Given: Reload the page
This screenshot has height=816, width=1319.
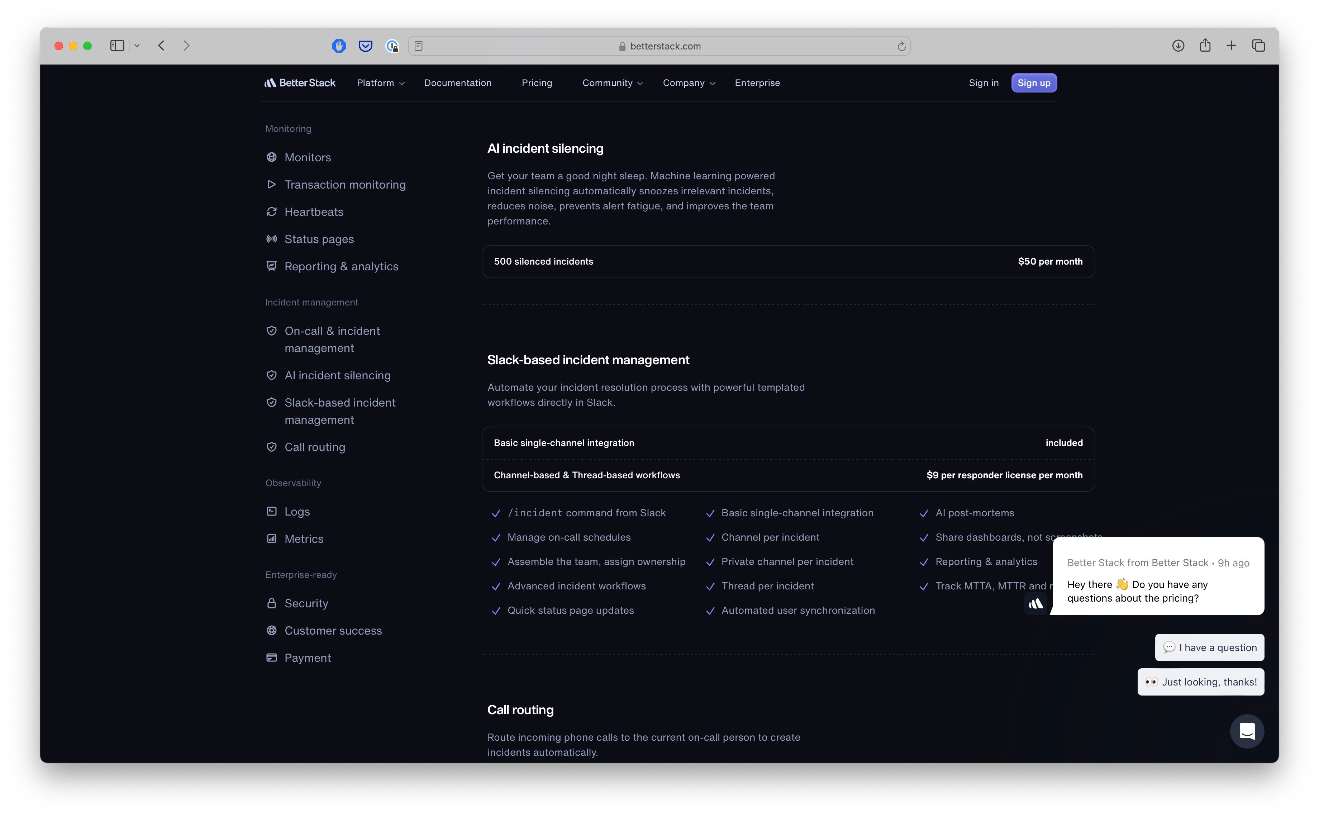Looking at the screenshot, I should pyautogui.click(x=901, y=46).
